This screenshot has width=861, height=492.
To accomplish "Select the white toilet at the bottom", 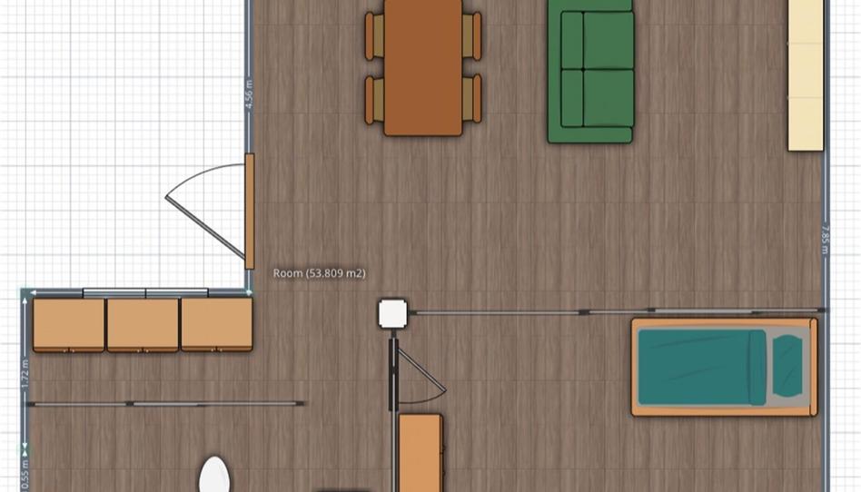I will coord(215,476).
